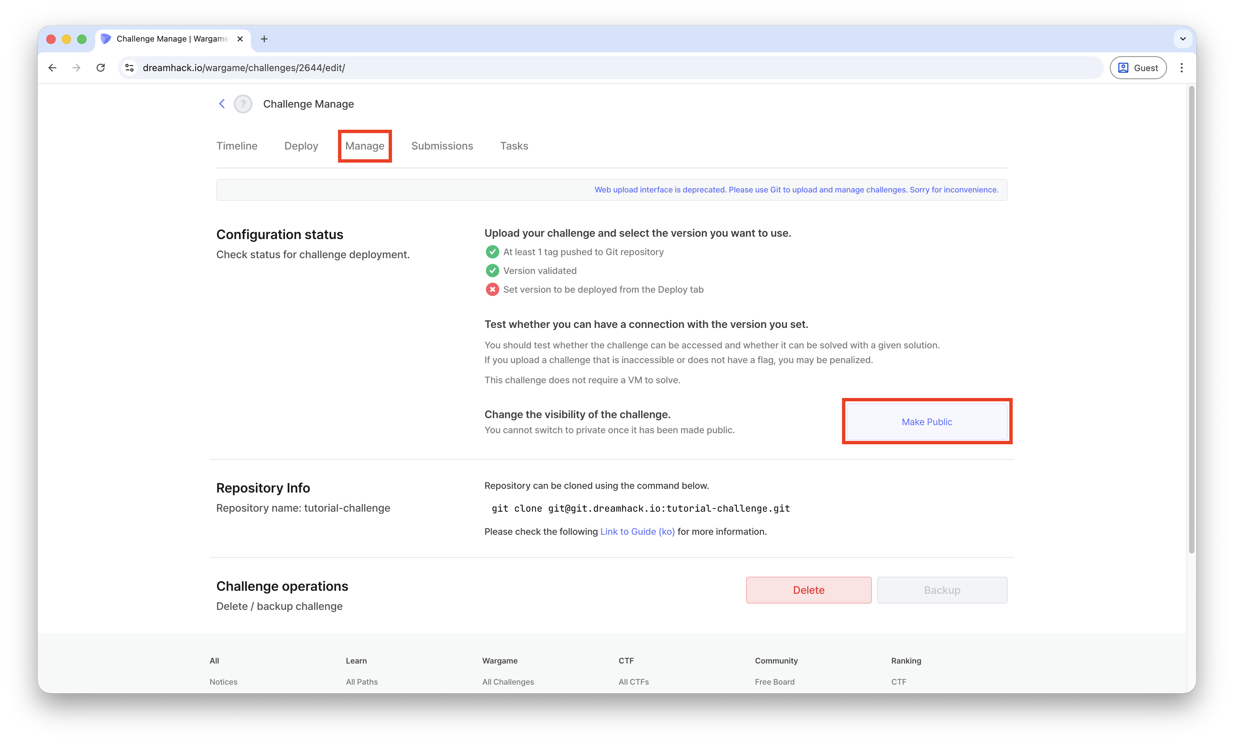
Task: Open the Submissions tab
Action: pos(442,146)
